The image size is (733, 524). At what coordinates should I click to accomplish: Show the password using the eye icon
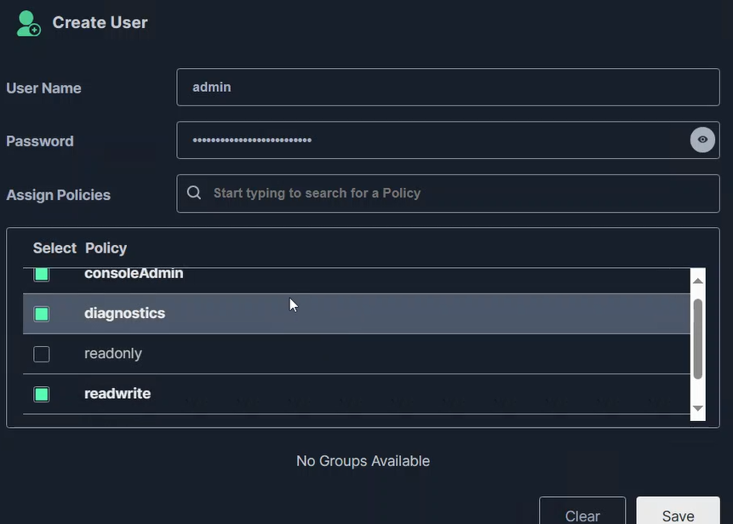coord(702,140)
